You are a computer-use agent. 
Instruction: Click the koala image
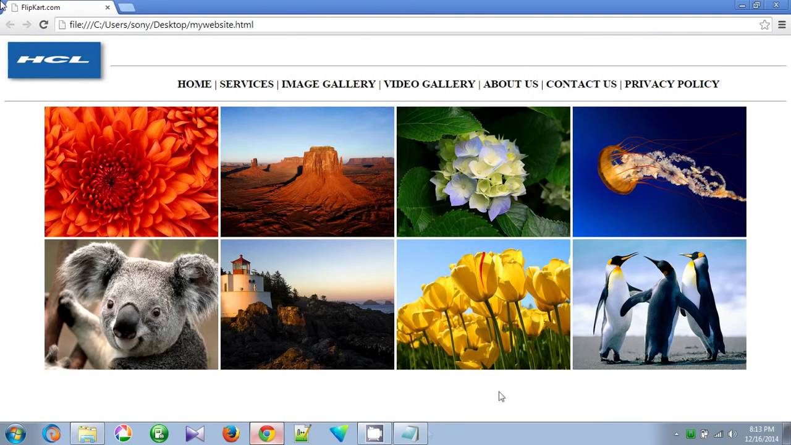pos(131,305)
